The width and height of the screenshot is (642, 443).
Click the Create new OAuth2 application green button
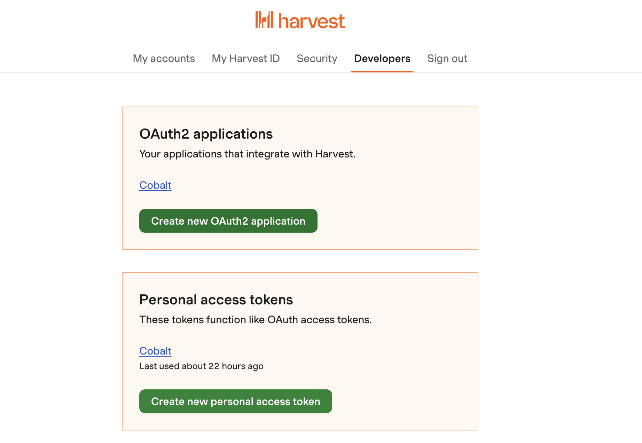(228, 220)
